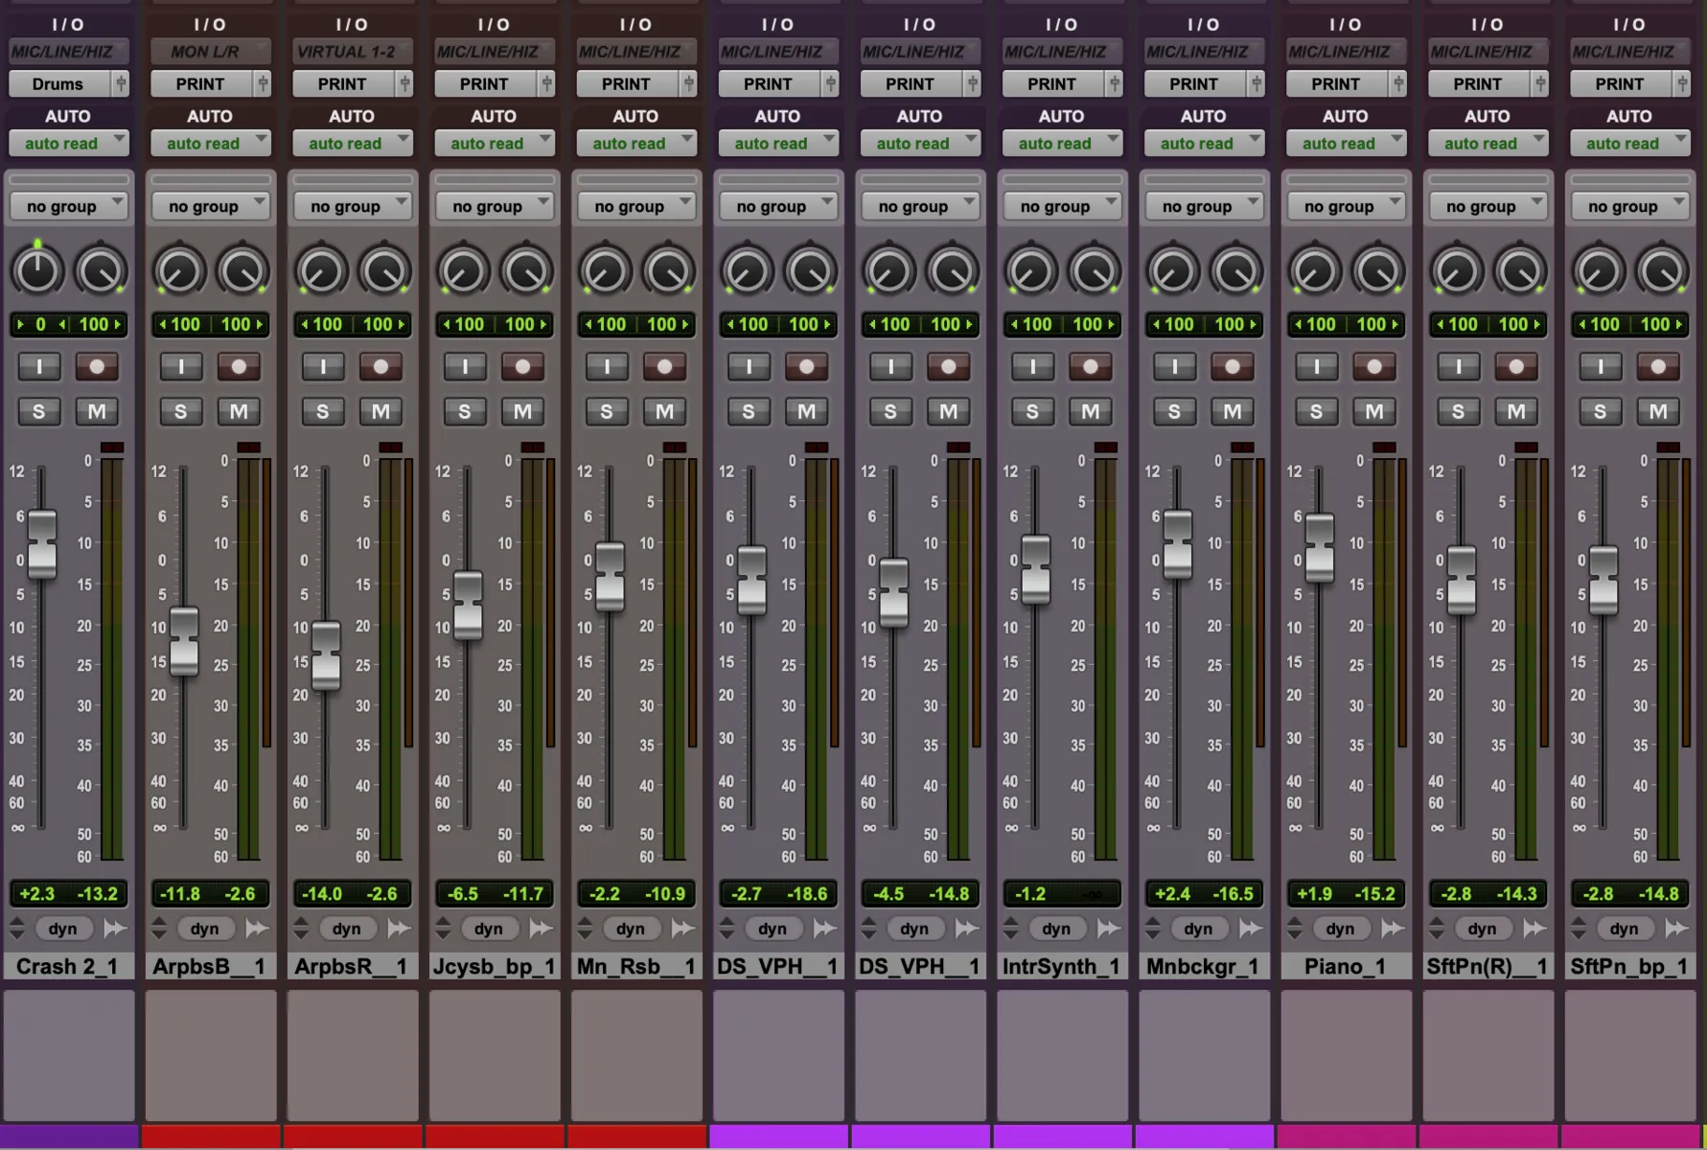The width and height of the screenshot is (1707, 1150).
Task: Mute the Piano_1 track
Action: (1374, 411)
